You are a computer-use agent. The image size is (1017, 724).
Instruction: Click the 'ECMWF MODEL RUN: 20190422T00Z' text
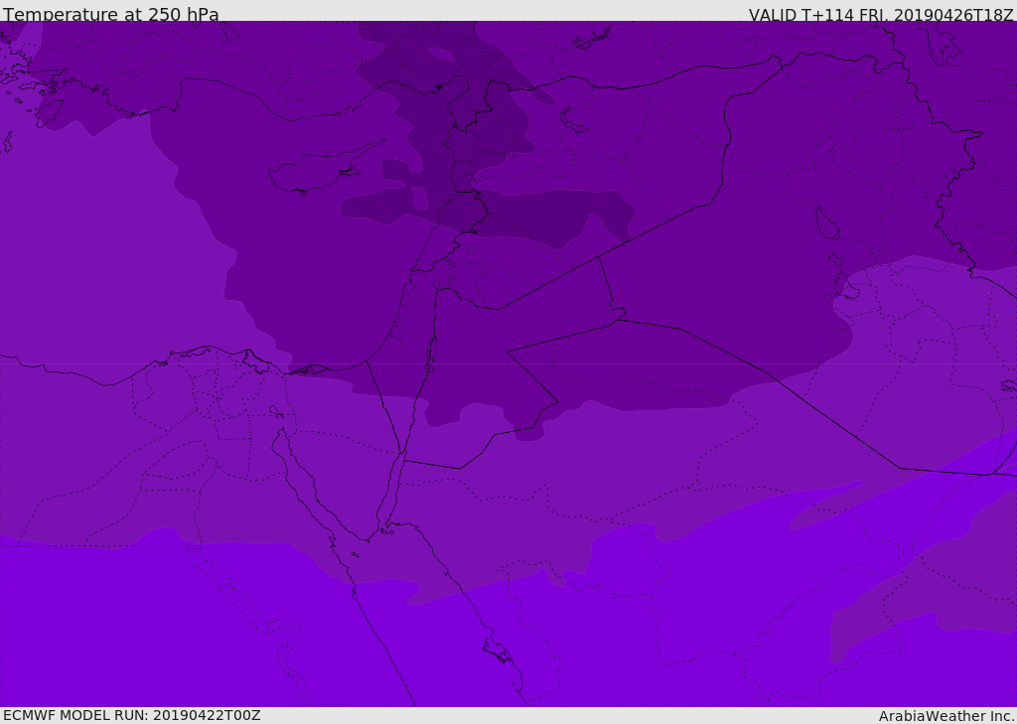pos(132,715)
